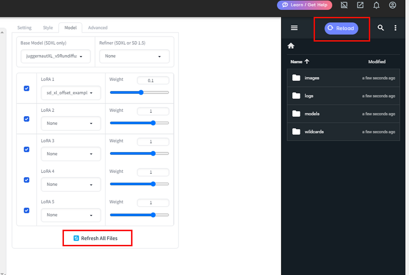The image size is (409, 275).
Task: Click the LoRA 3 weight value field
Action: (x=153, y=142)
